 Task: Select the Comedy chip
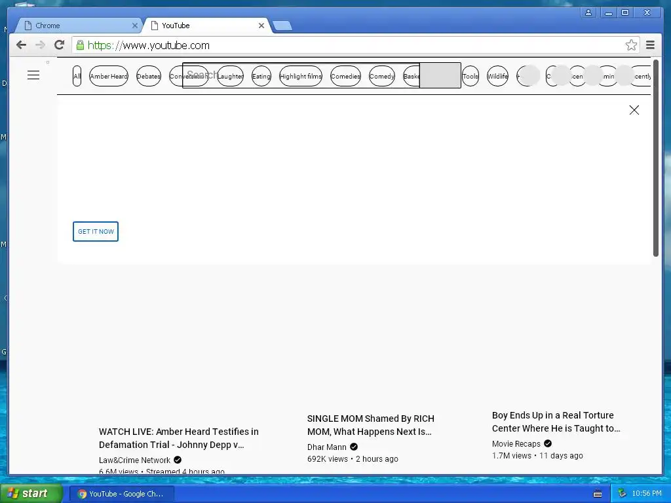[382, 76]
